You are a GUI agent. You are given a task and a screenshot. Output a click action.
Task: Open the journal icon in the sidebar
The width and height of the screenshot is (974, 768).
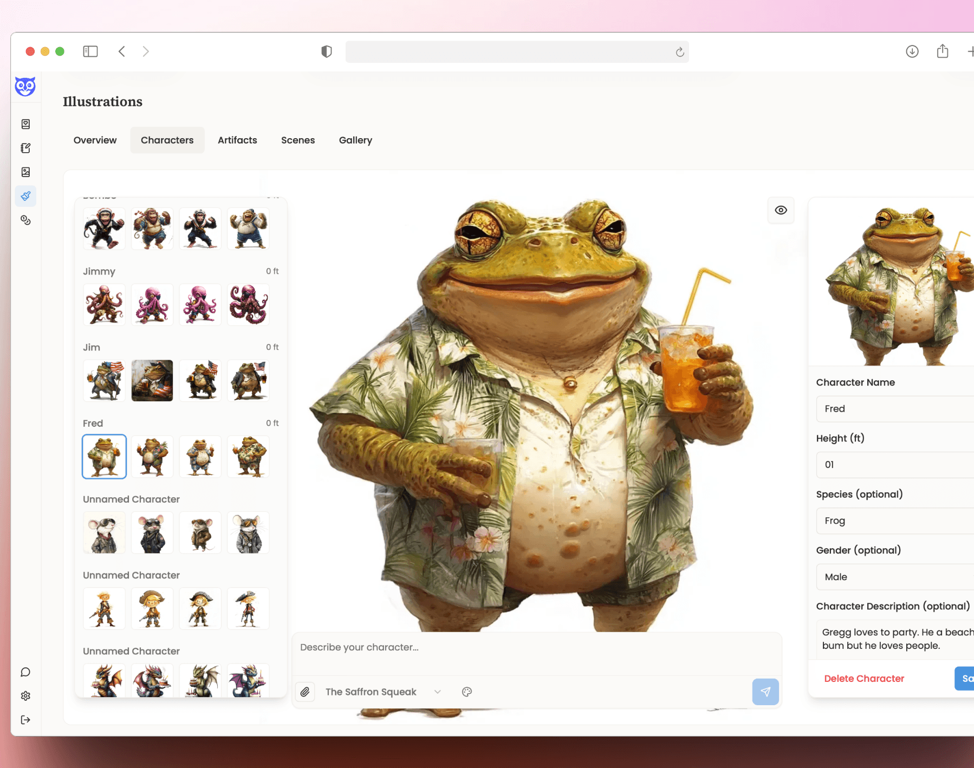click(x=25, y=123)
